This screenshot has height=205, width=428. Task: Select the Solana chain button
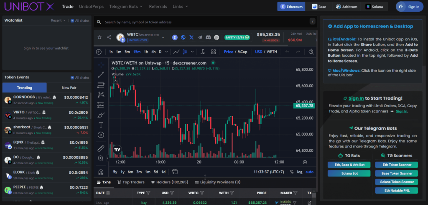tap(374, 7)
